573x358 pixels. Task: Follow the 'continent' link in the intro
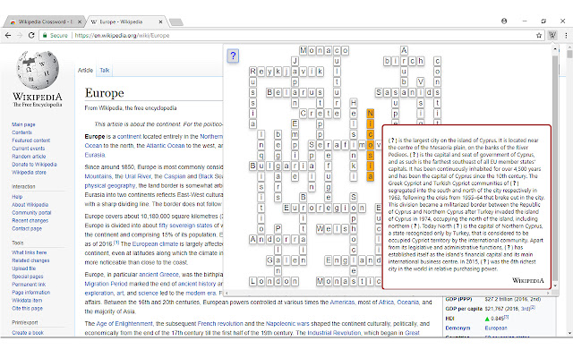pyautogui.click(x=129, y=137)
